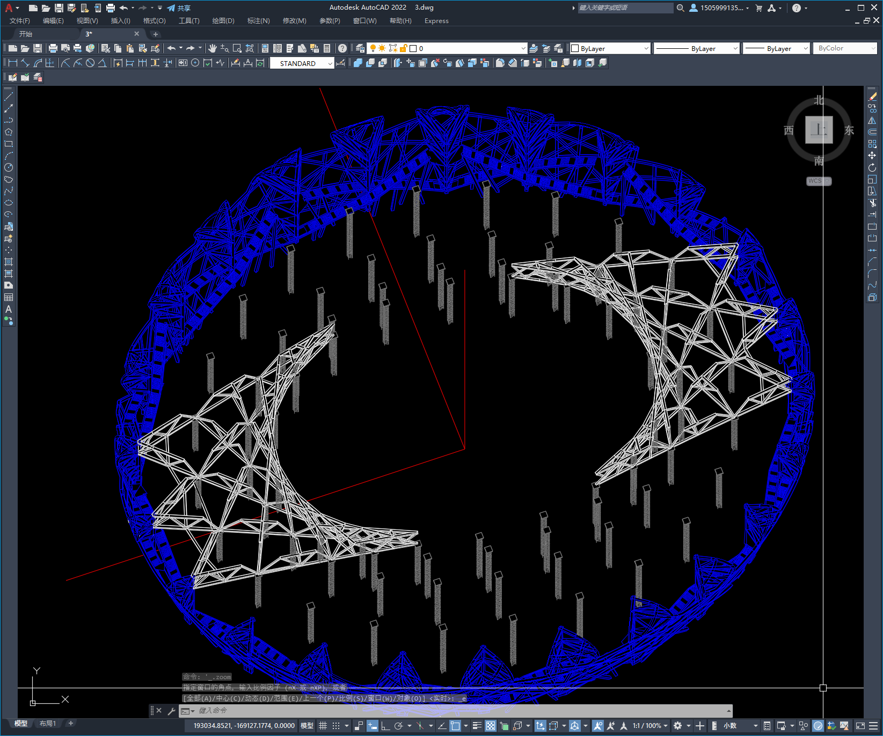Click the solid Union tool

358,63
